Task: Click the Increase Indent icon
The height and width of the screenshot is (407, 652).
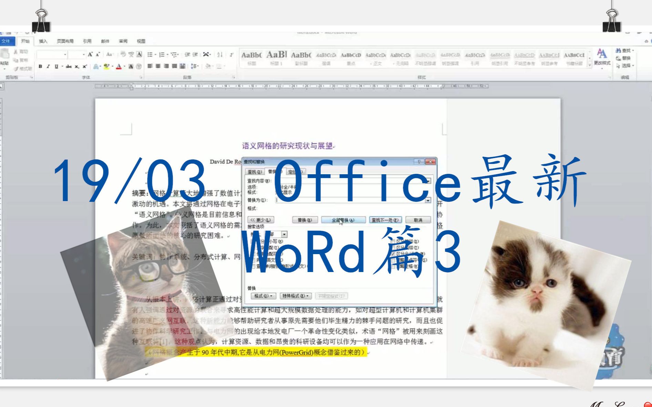Action: (195, 54)
